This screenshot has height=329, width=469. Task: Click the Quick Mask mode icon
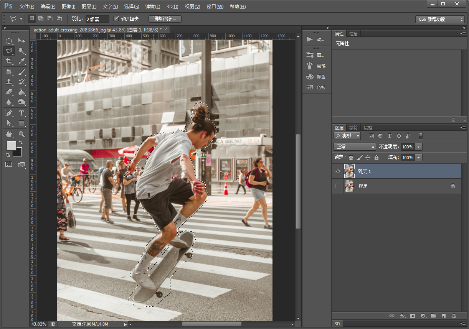click(9, 164)
